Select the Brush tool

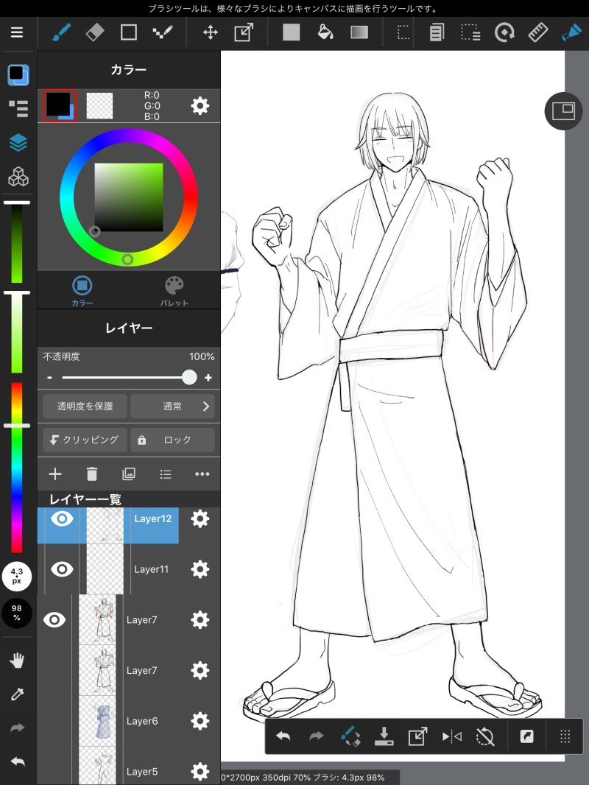62,32
